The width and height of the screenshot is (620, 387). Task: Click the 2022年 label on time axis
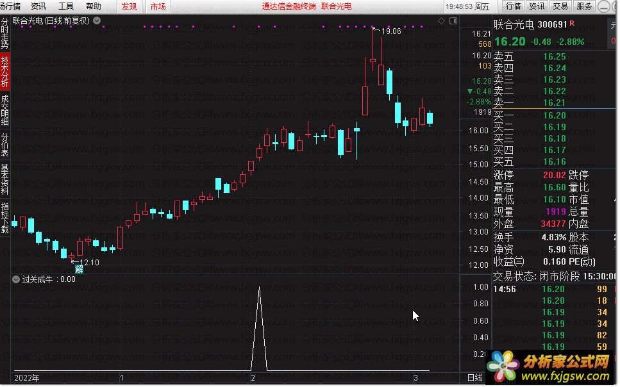(x=27, y=378)
